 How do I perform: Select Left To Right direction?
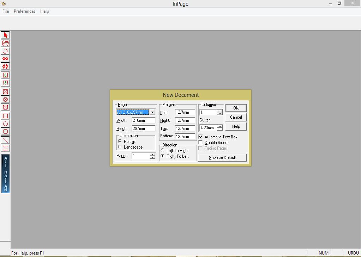pos(162,150)
